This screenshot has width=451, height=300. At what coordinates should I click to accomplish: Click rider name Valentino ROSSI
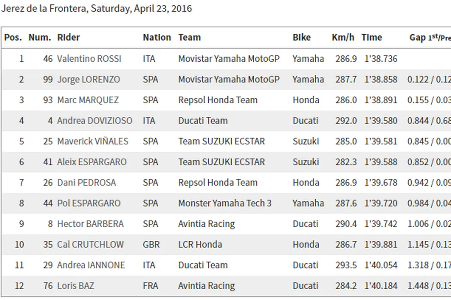tap(89, 59)
